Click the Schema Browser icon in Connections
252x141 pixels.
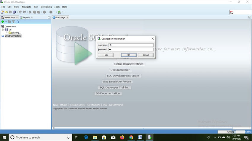pos(17,22)
